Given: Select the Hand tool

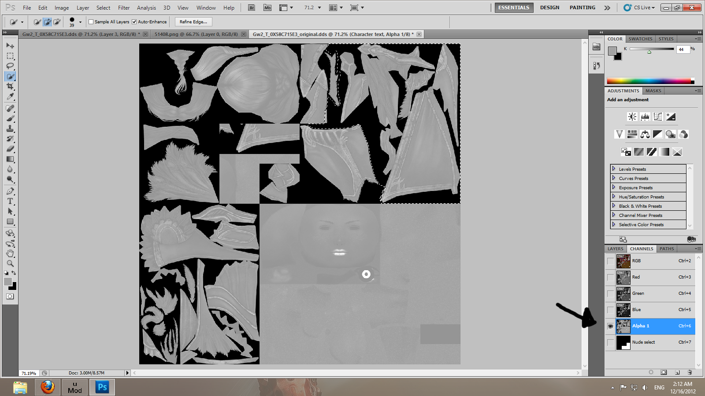Looking at the screenshot, I should click(x=10, y=253).
